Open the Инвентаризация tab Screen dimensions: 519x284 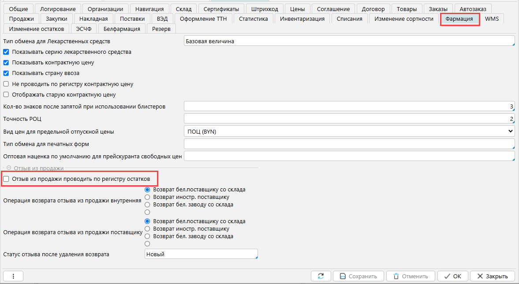click(302, 19)
